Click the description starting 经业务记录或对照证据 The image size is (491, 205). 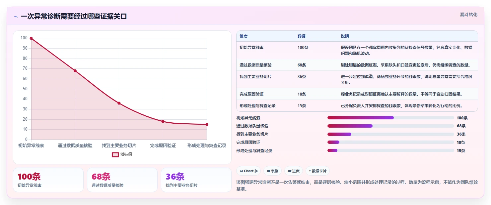402,94
